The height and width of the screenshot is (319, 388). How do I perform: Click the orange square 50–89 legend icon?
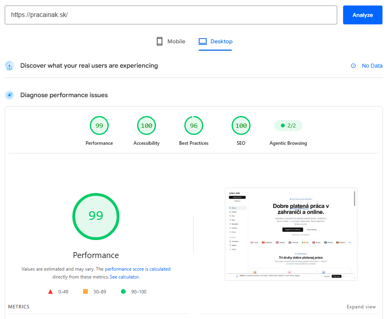[x=85, y=291]
